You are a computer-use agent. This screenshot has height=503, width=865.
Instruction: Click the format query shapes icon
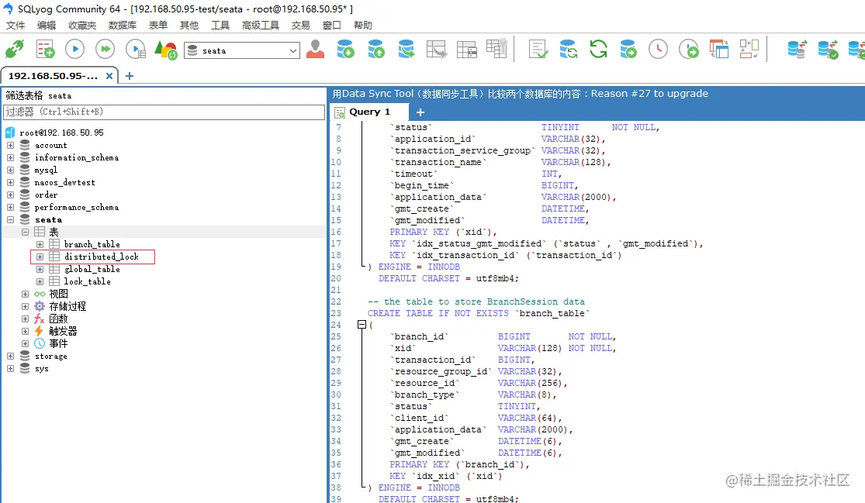tap(165, 50)
